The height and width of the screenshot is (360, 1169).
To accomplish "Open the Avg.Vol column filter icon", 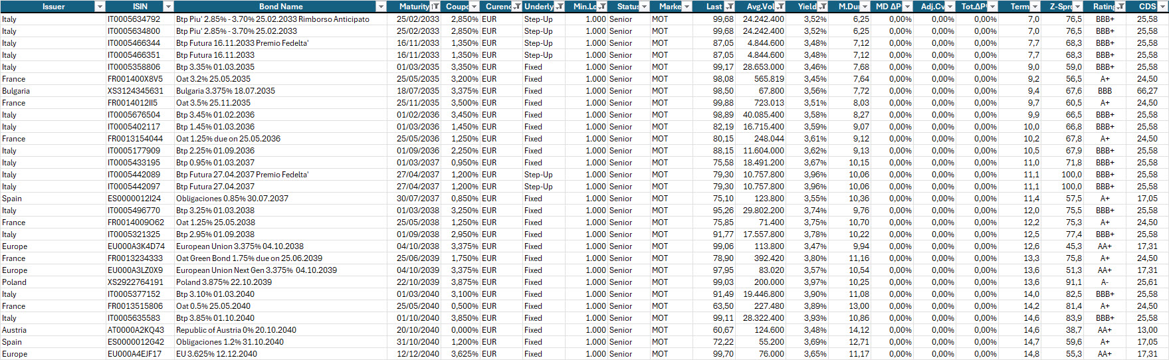I will point(780,7).
